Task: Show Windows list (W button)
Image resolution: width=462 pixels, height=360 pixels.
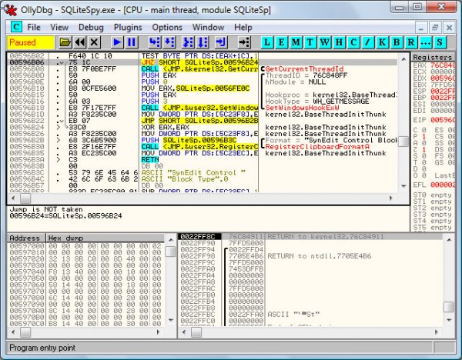Action: click(x=325, y=42)
